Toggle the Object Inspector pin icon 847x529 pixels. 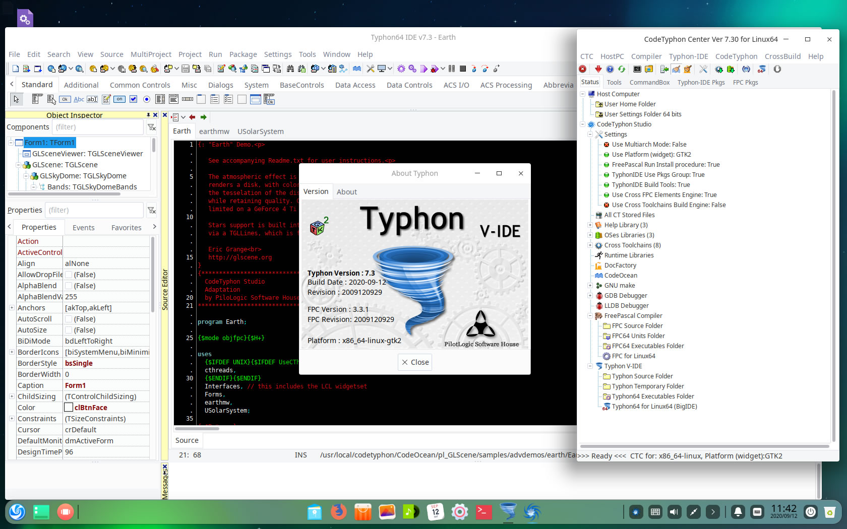[x=148, y=115]
